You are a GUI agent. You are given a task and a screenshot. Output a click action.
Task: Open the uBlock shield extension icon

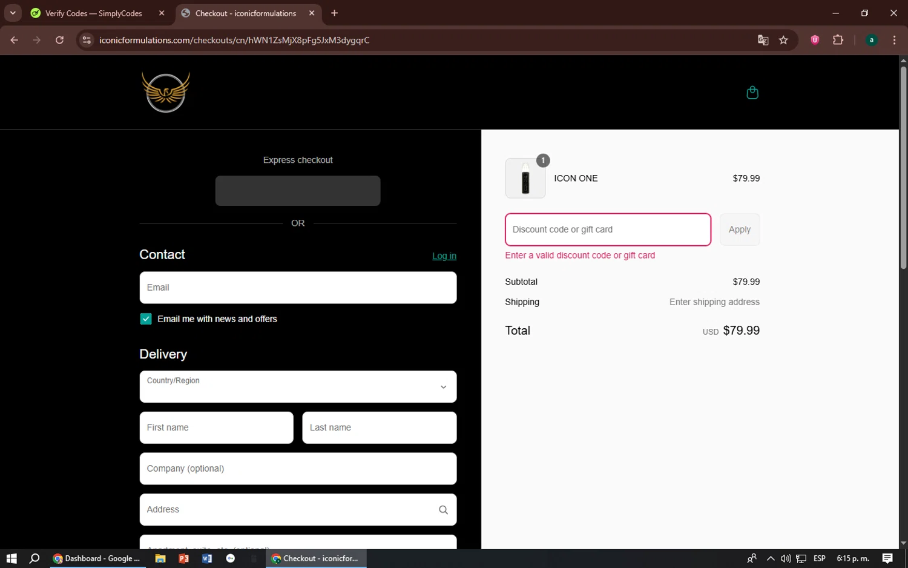coord(815,40)
